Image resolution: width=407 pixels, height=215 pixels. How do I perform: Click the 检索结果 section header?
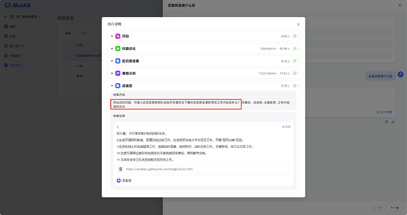[x=119, y=115]
